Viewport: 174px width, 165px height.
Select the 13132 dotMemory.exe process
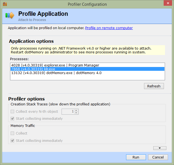(x=87, y=73)
